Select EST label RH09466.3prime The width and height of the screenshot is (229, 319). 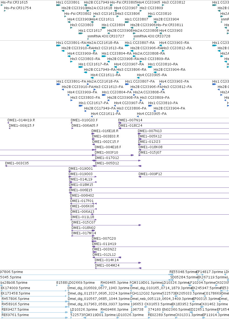pos(114,310)
